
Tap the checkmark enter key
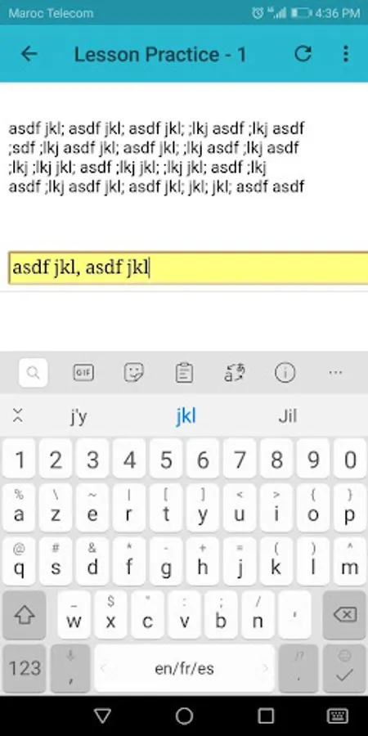tap(345, 668)
